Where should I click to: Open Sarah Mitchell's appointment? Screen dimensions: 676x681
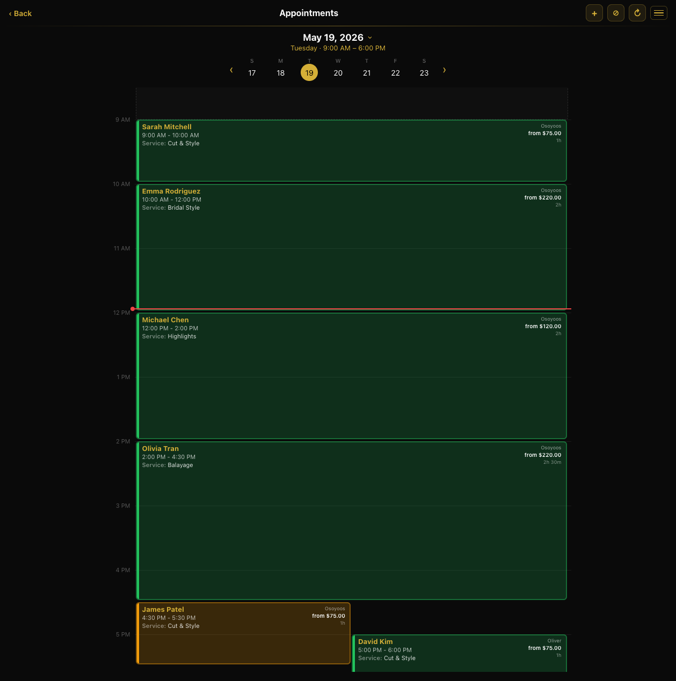pyautogui.click(x=352, y=151)
